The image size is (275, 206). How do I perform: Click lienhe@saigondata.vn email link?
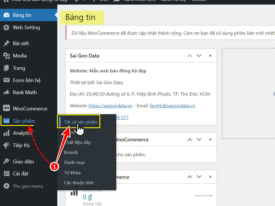click(172, 106)
